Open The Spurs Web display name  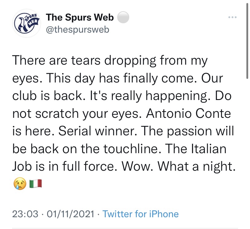tap(80, 18)
